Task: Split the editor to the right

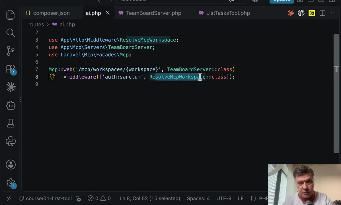Action: pos(322,13)
